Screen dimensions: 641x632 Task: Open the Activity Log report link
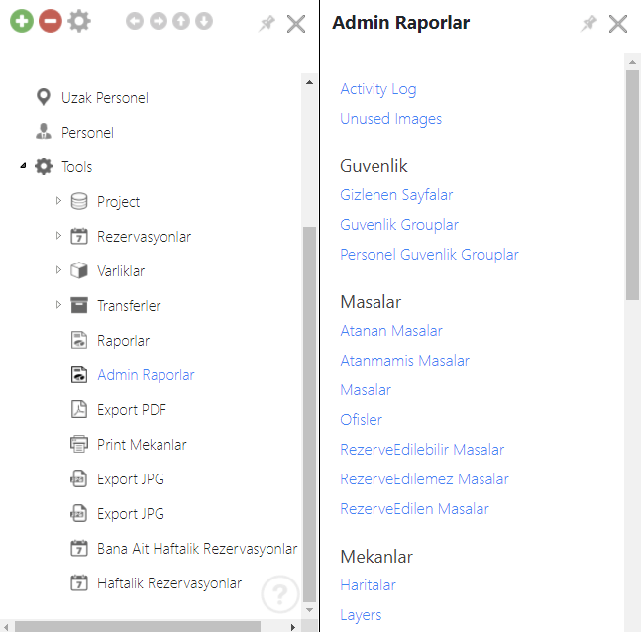point(378,89)
